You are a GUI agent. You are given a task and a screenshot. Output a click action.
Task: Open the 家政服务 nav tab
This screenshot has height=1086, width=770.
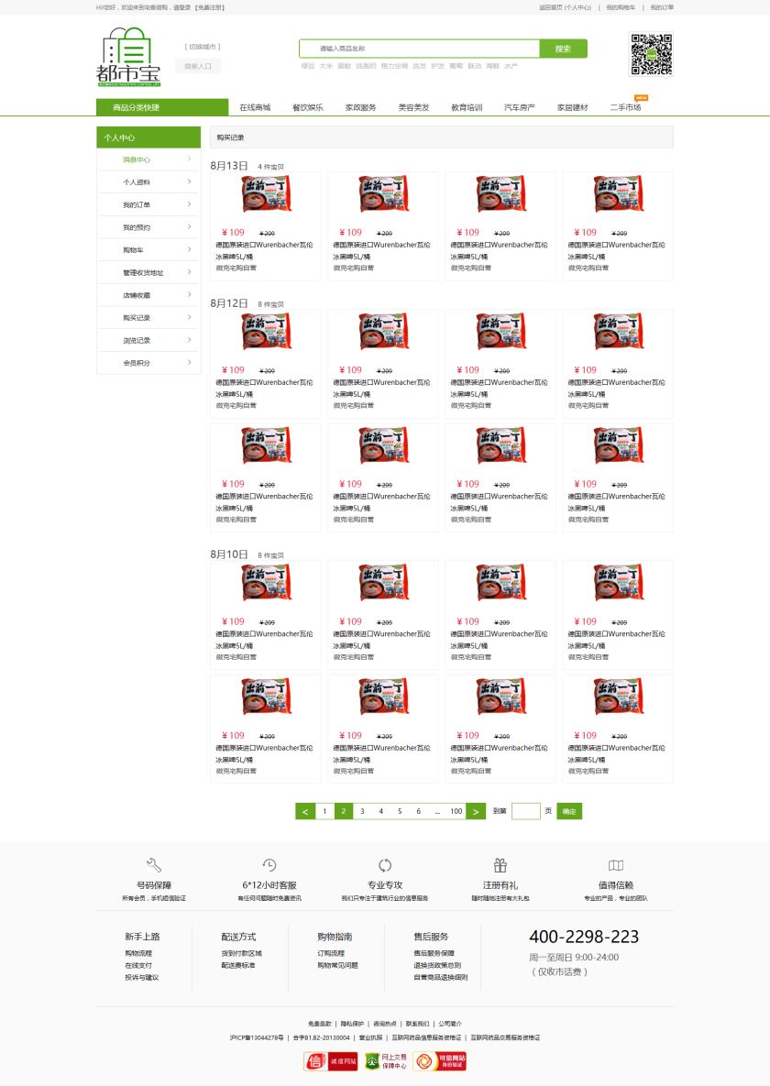click(x=360, y=107)
